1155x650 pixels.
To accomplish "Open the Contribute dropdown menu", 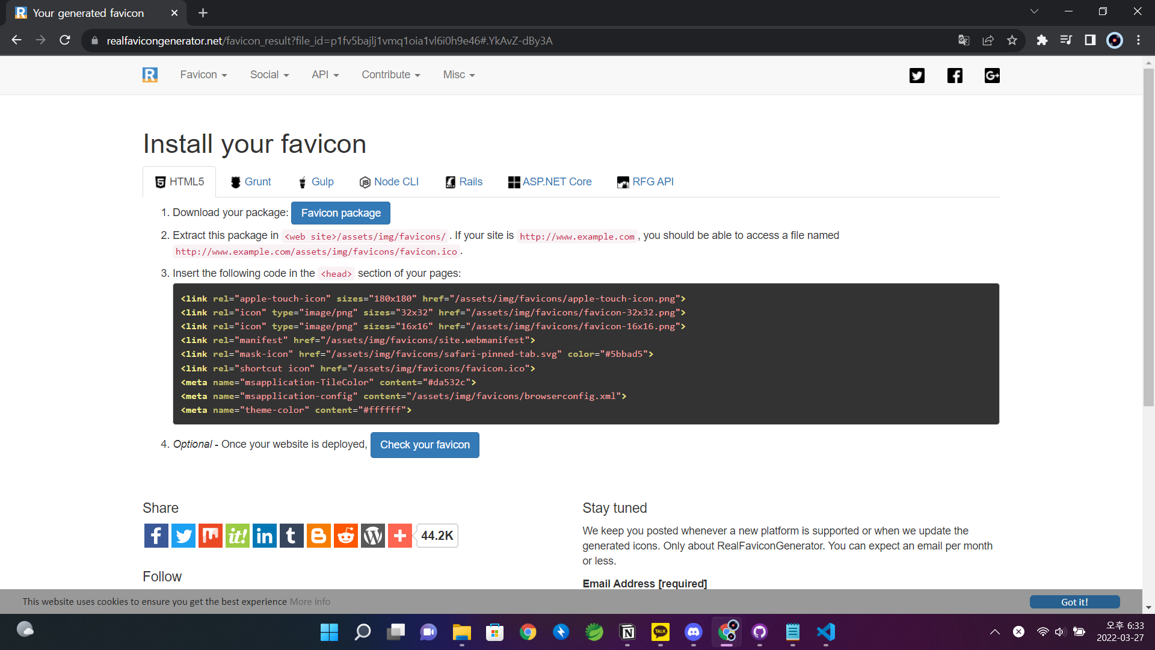I will coord(390,75).
